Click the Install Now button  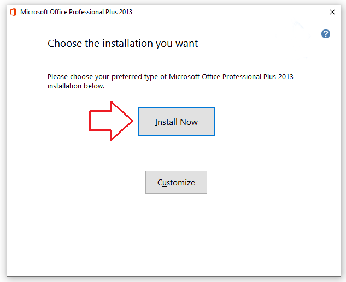click(176, 122)
